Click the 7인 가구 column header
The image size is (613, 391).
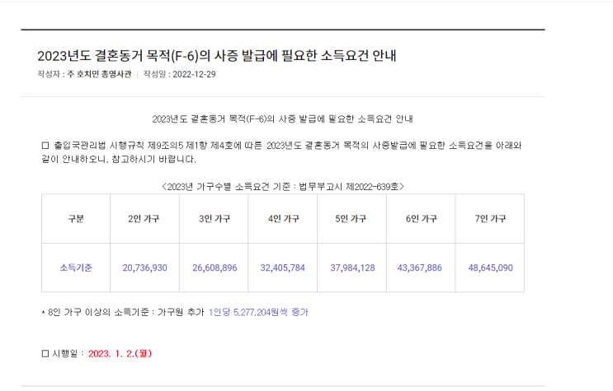pyautogui.click(x=490, y=218)
